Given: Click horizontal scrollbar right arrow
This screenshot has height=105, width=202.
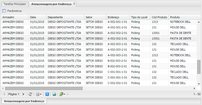Looking at the screenshot, I should click(194, 88).
